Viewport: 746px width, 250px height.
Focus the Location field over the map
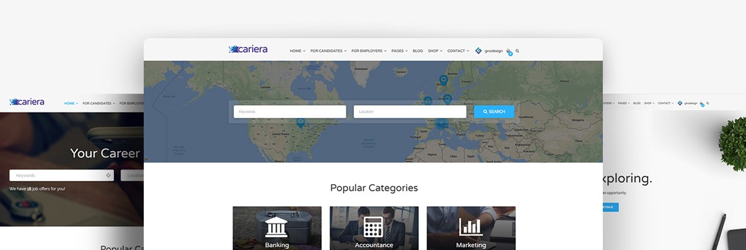(x=410, y=112)
